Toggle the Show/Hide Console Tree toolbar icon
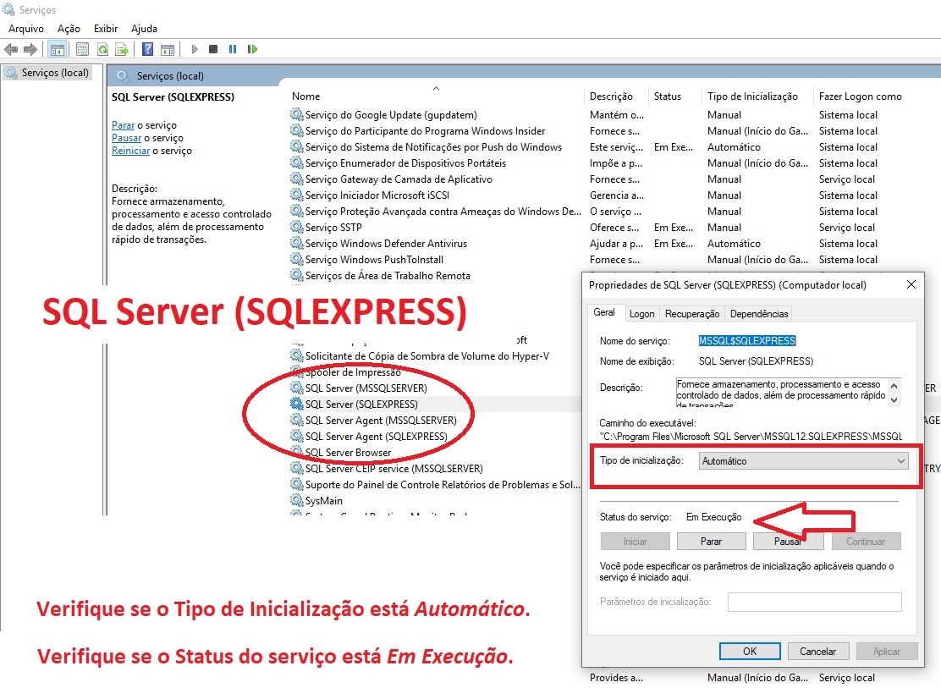941x688 pixels. (57, 49)
